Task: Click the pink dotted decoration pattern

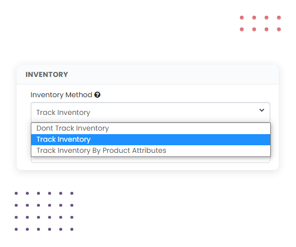Action: pyautogui.click(x=260, y=24)
